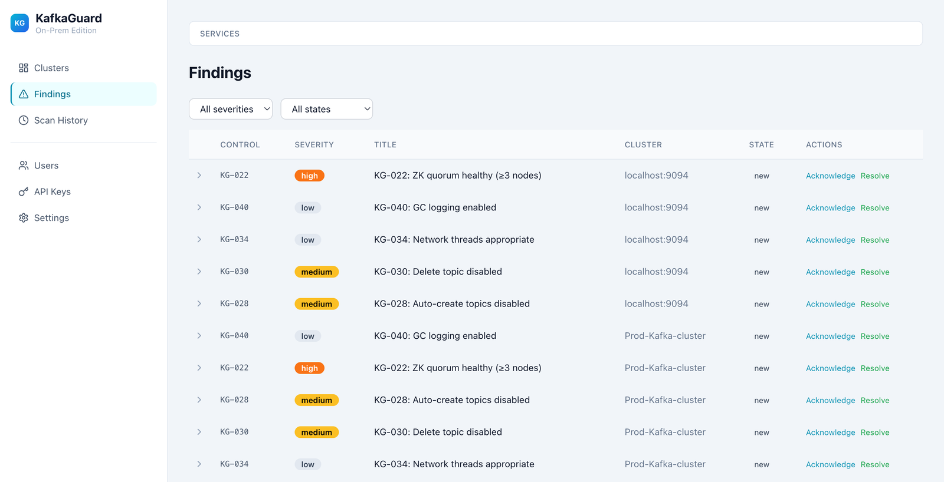Open the All states filter dropdown
The image size is (944, 482).
[x=326, y=109]
